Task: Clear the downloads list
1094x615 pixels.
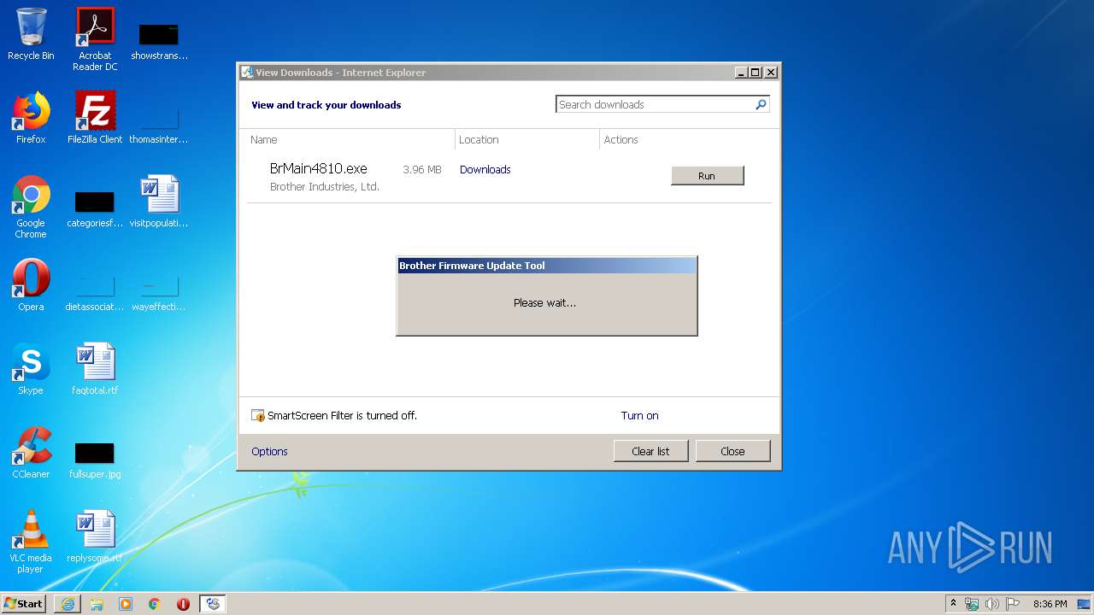Action: [650, 451]
